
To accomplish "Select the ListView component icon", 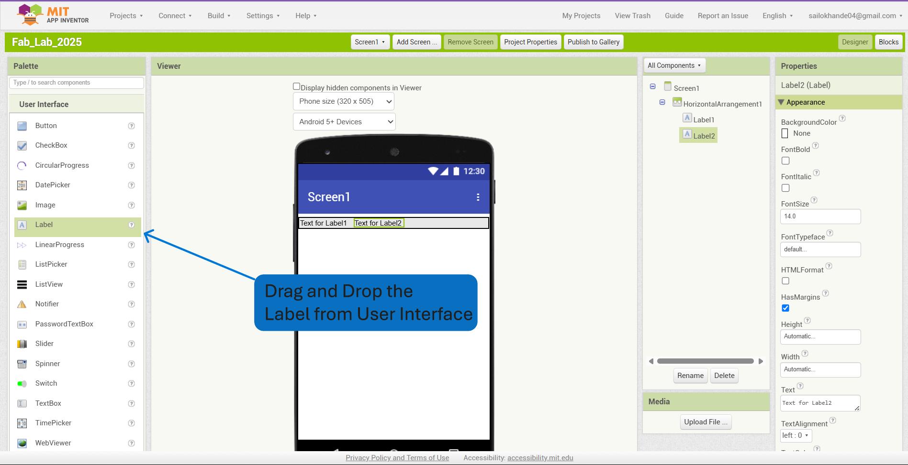I will [22, 284].
